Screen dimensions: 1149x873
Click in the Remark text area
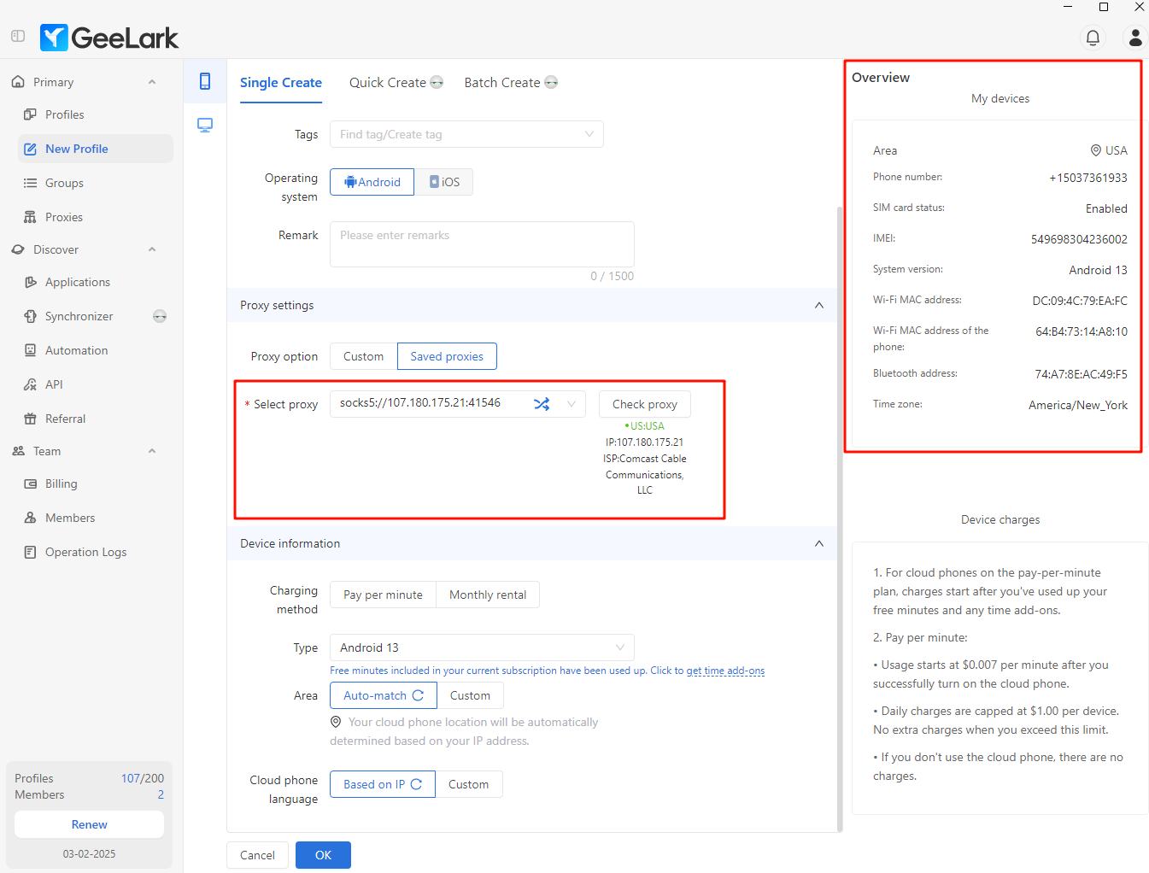point(482,244)
